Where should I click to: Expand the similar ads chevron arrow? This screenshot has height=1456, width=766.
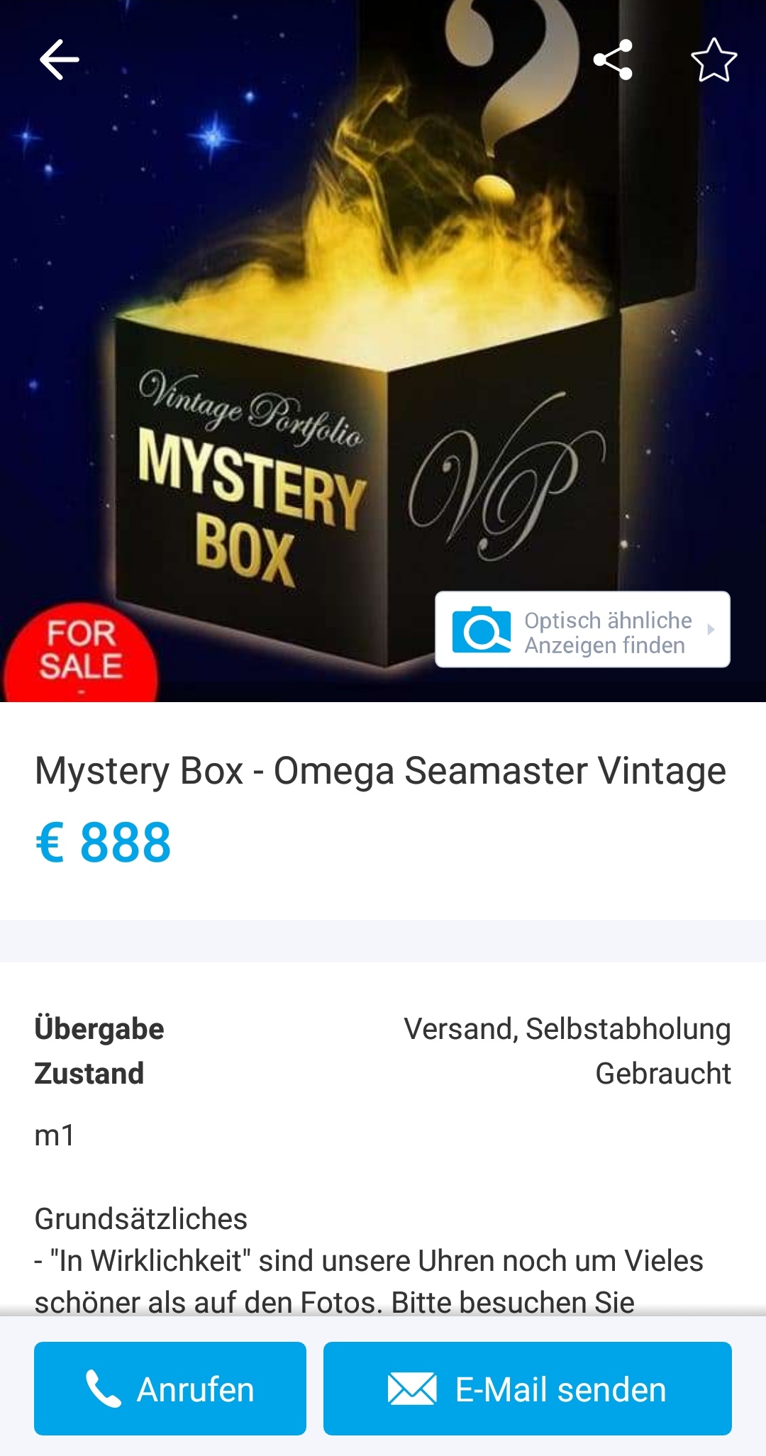point(711,629)
